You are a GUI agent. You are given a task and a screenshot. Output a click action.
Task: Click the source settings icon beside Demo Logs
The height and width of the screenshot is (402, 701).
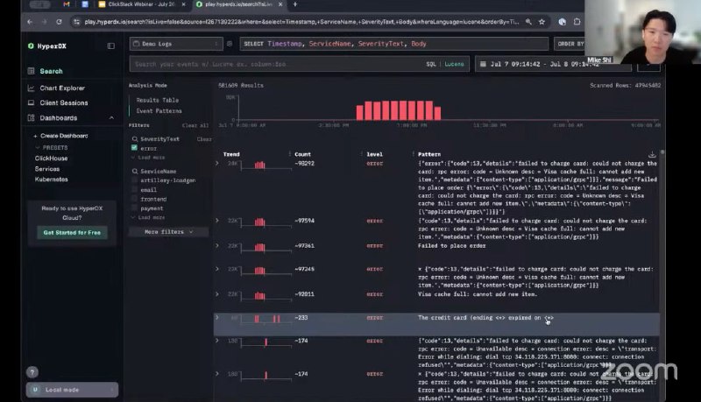coord(230,44)
